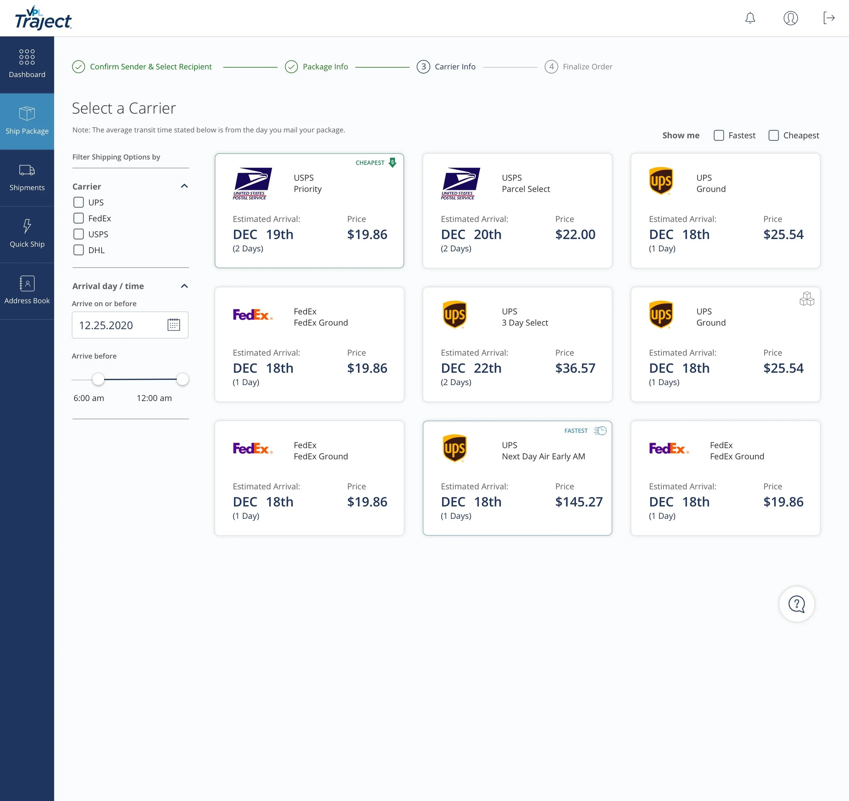Check the DHL carrier filter
The height and width of the screenshot is (801, 849).
point(79,250)
